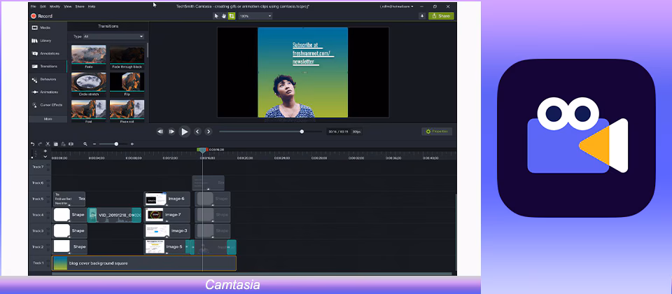The width and height of the screenshot is (672, 294).
Task: Open the account email dropdown
Action: pos(396,6)
